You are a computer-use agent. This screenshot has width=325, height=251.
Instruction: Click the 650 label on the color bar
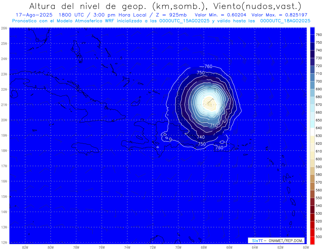coord(319,120)
